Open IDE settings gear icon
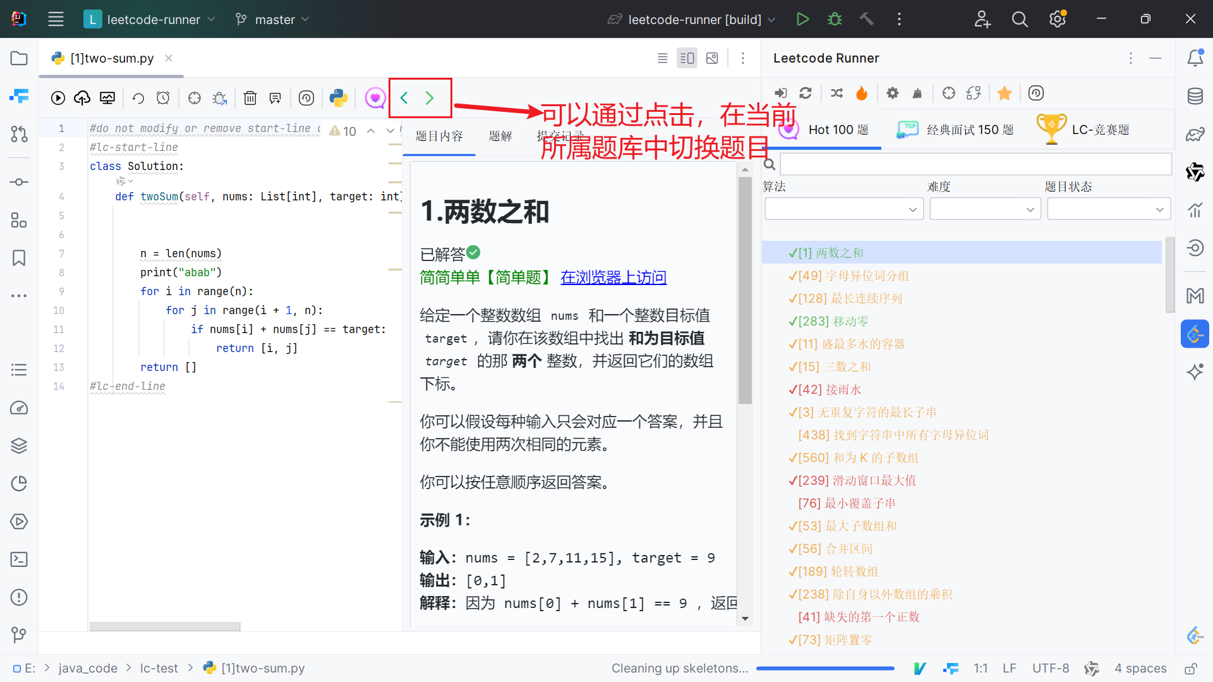1213x682 pixels. point(1058,19)
